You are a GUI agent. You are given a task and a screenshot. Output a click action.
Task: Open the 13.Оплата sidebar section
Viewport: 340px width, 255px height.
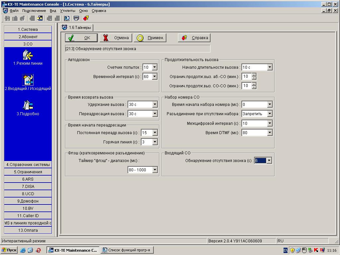tap(28, 230)
